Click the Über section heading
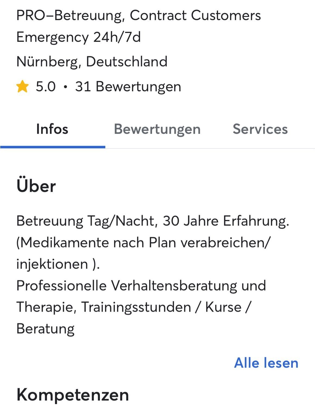This screenshot has width=315, height=408. coord(36,186)
